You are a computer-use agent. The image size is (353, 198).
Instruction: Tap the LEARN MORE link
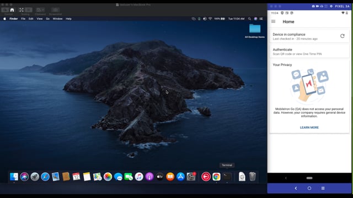pos(309,127)
